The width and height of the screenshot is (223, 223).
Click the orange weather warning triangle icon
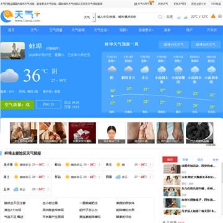click(213, 16)
